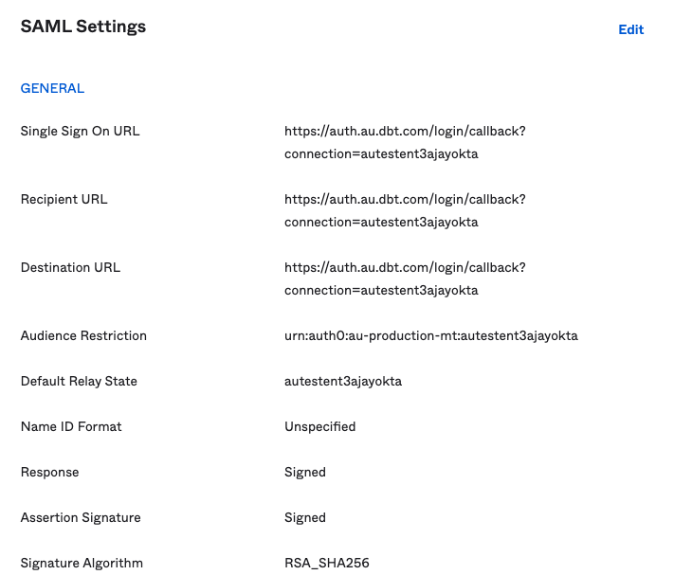Select the Recipient URL label
Viewport: 674px width, 575px height.
[x=64, y=199]
